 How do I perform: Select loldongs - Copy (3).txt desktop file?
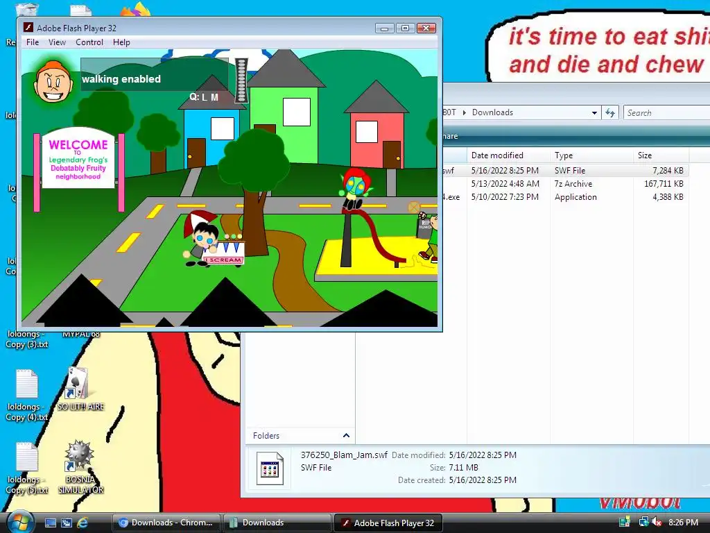[x=26, y=339]
